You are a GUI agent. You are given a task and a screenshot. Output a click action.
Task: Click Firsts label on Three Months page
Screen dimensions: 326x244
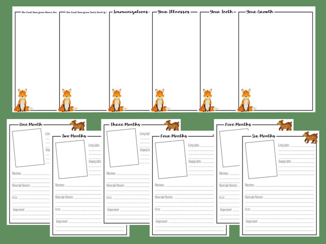109,198
